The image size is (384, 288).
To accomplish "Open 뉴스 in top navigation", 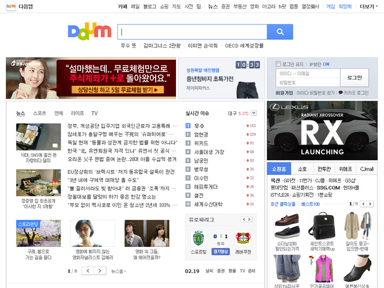I will pyautogui.click(x=213, y=6).
